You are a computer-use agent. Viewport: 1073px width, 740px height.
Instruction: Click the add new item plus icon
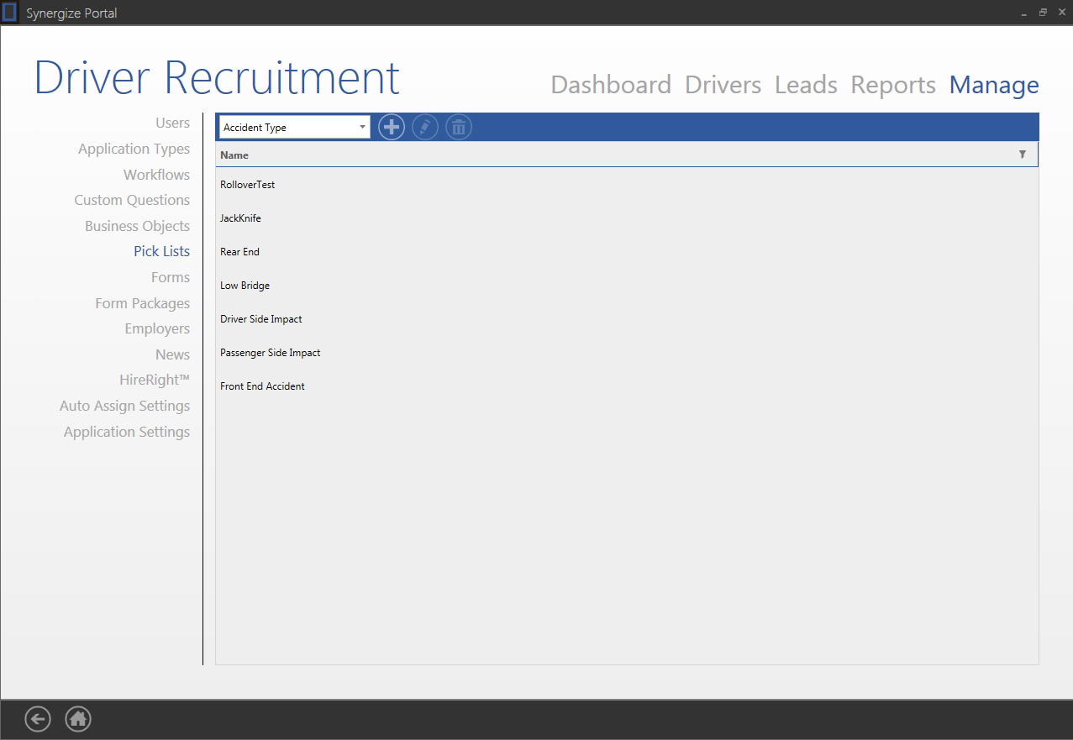(392, 127)
